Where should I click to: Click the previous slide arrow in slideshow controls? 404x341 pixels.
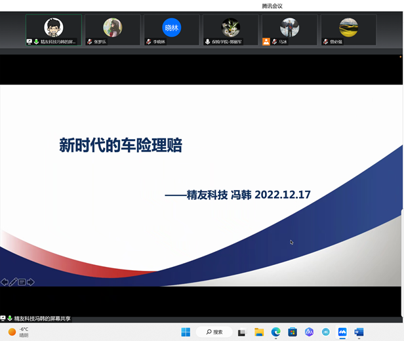[x=5, y=282]
